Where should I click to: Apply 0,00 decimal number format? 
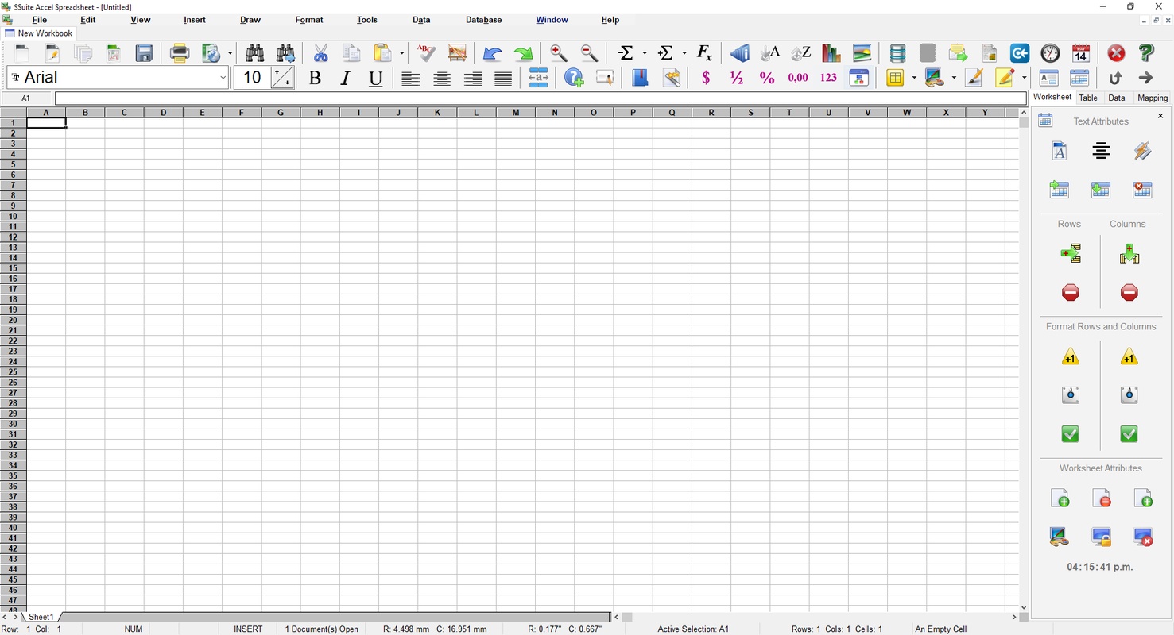798,78
